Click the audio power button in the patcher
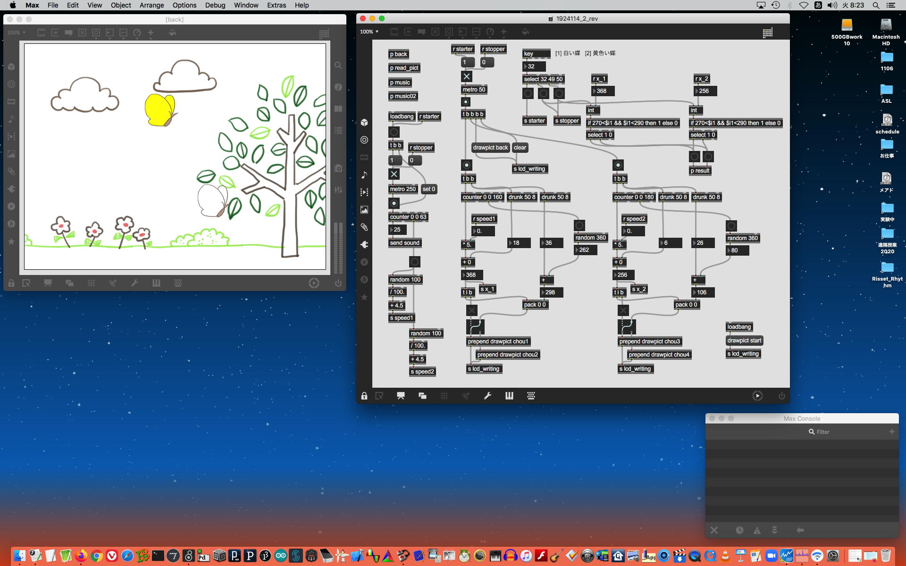Screen dimensions: 906x566 tap(781, 396)
